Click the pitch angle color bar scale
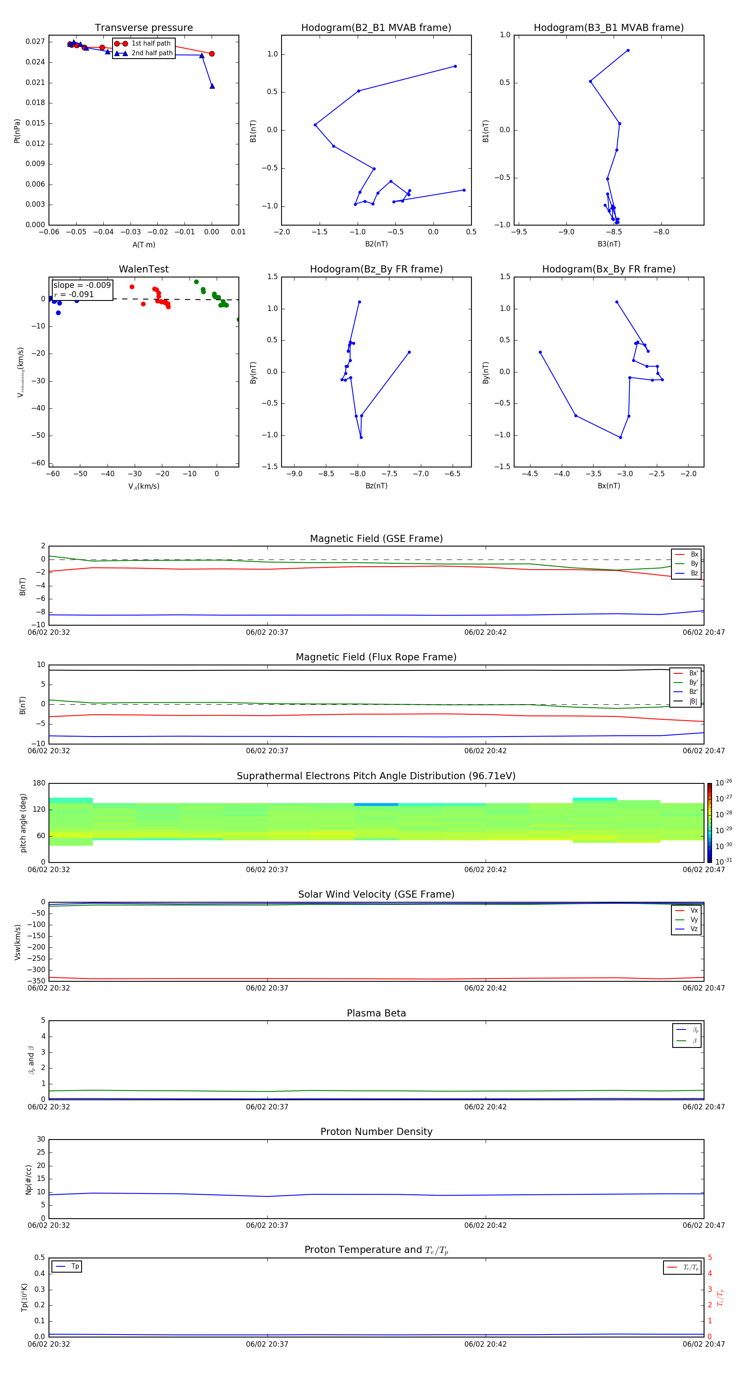The height and width of the screenshot is (1381, 753). click(709, 823)
